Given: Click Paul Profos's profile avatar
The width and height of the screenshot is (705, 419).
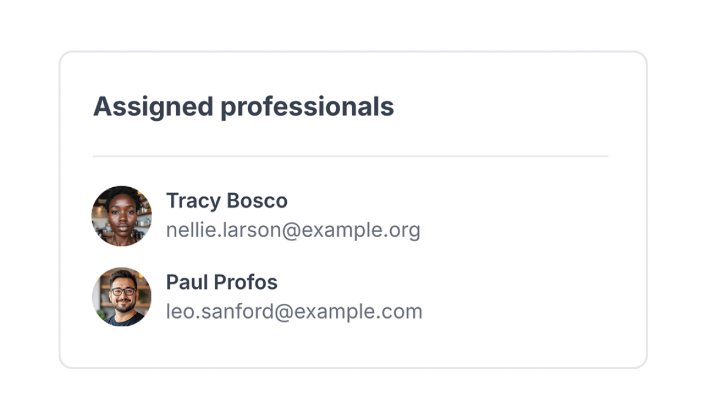Looking at the screenshot, I should pos(122,297).
